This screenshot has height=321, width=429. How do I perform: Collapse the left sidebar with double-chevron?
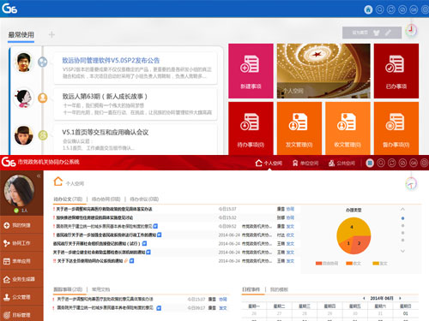(x=39, y=176)
